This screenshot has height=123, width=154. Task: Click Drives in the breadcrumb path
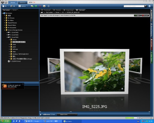(57, 13)
